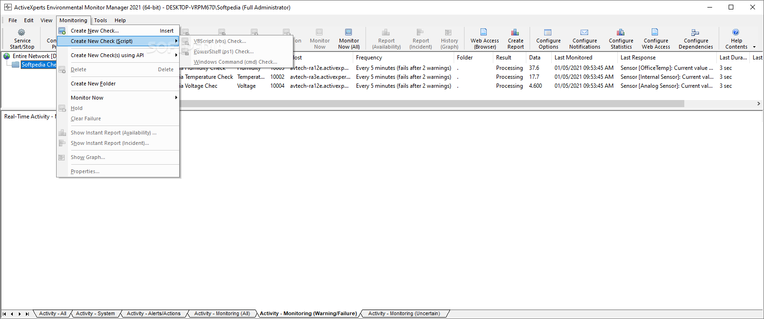Image resolution: width=764 pixels, height=319 pixels.
Task: Switch to Activity - System tab
Action: coord(95,313)
